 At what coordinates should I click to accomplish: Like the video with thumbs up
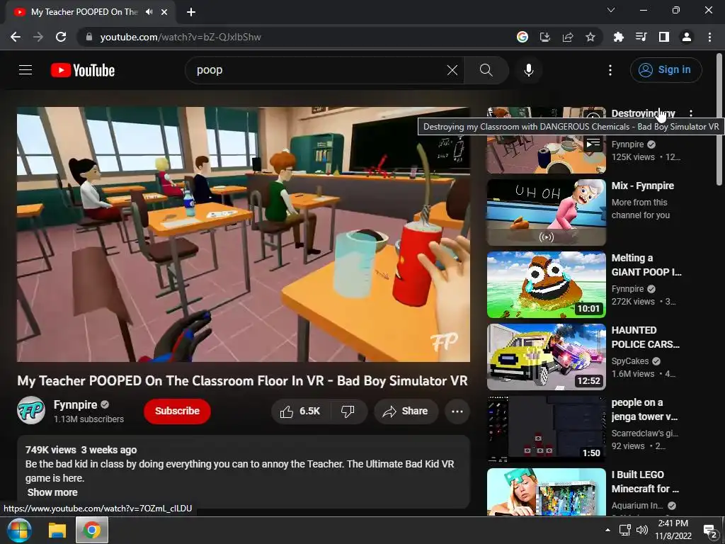[300, 412]
